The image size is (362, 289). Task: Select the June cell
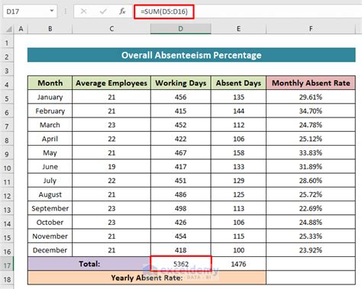50,167
